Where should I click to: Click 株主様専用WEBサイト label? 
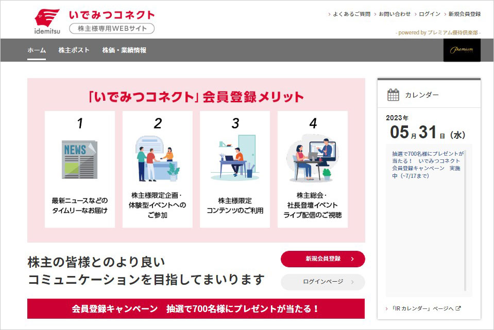112,29
